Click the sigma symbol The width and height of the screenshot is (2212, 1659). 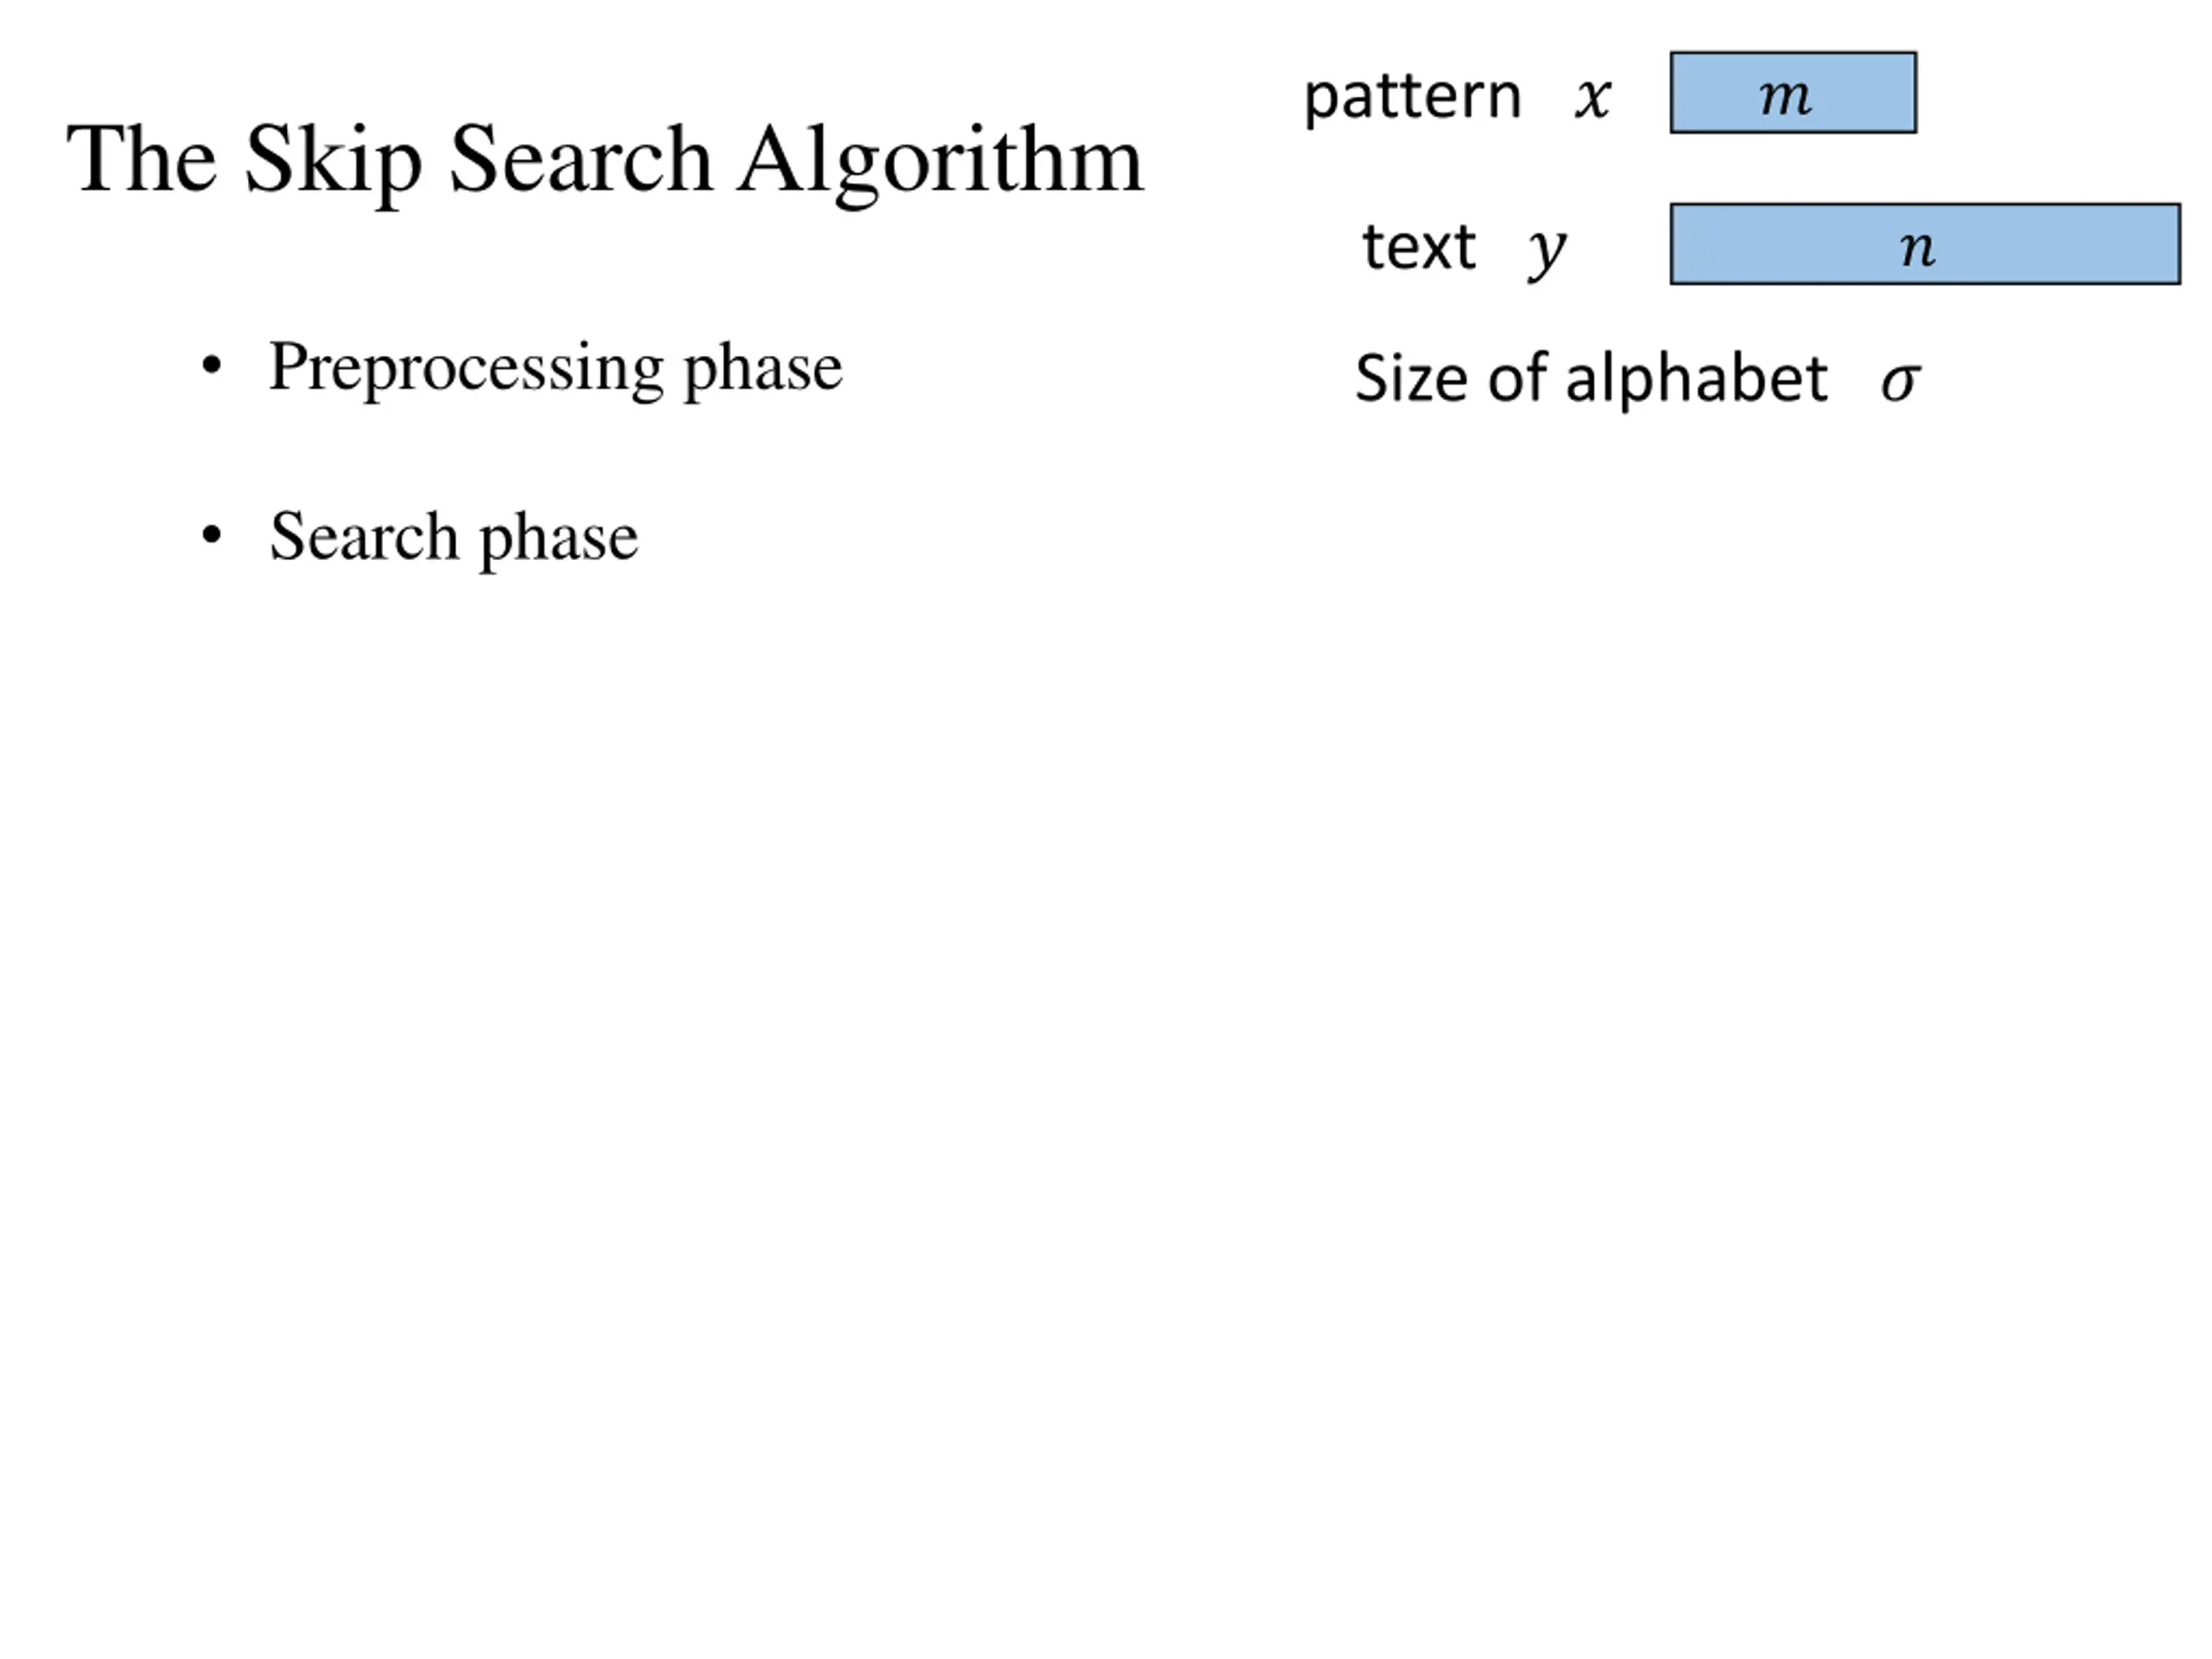[1900, 382]
